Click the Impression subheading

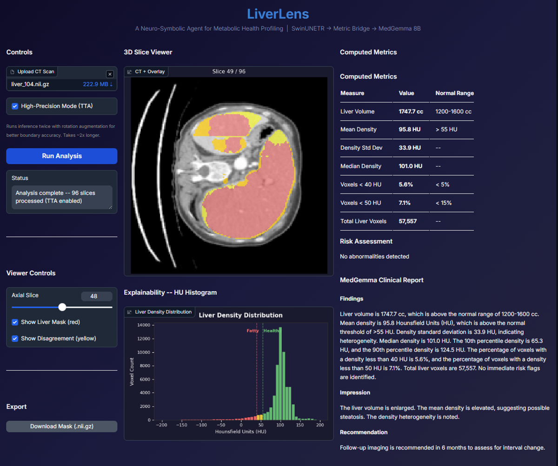tap(355, 393)
